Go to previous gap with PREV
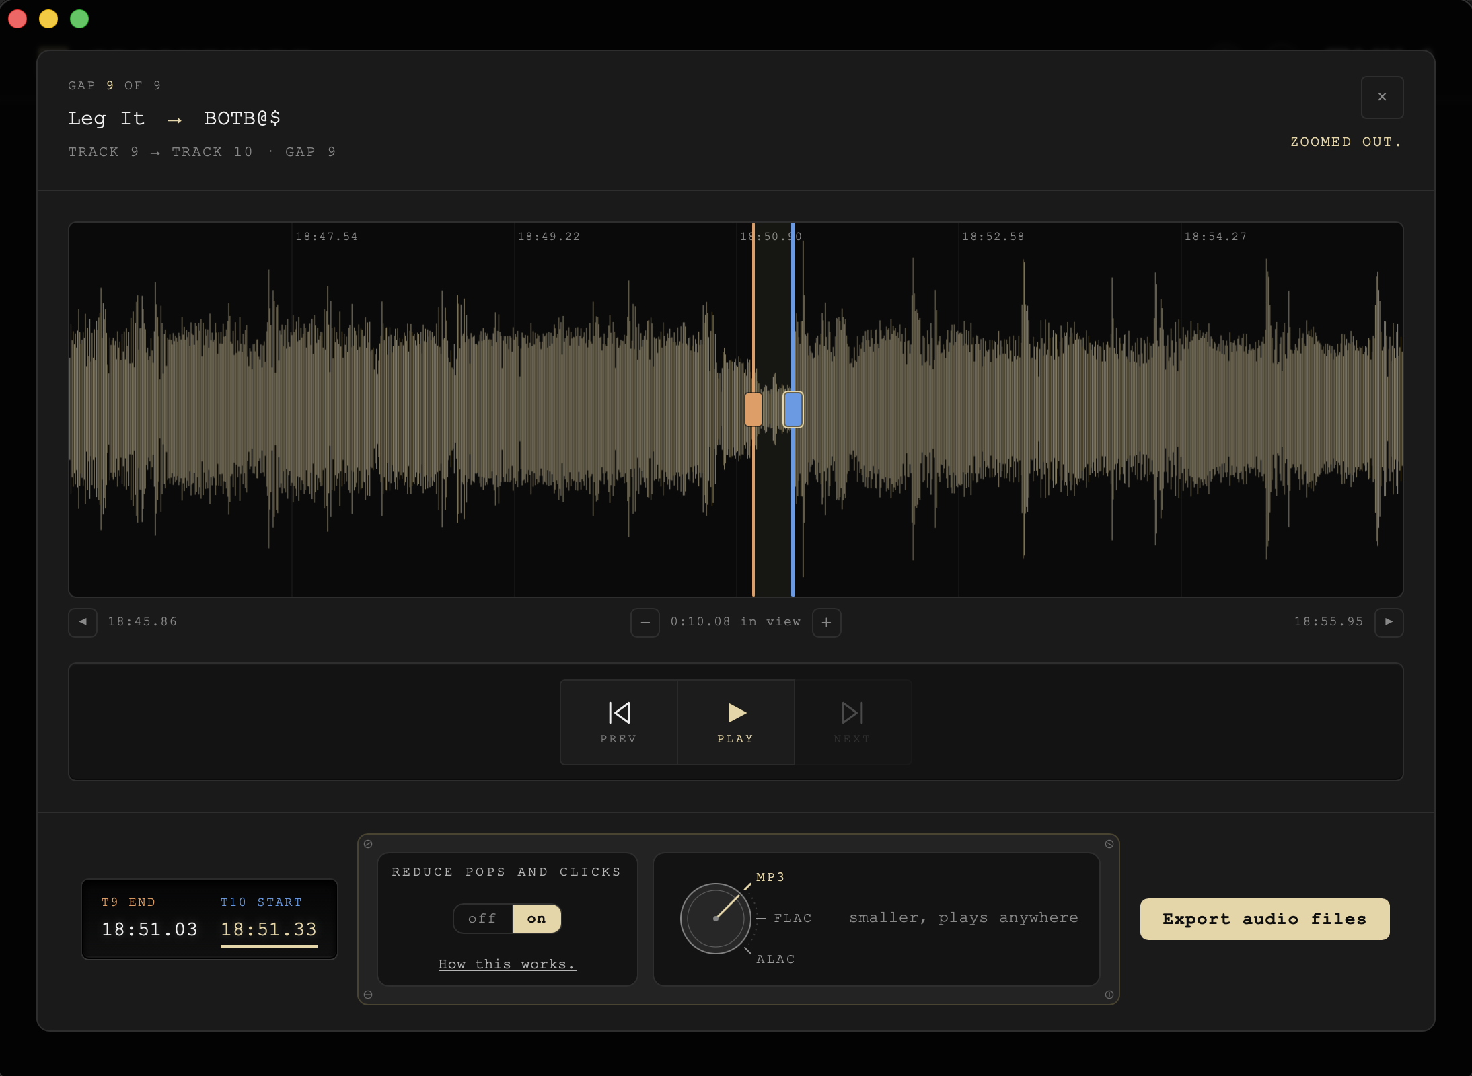This screenshot has height=1076, width=1472. [618, 722]
